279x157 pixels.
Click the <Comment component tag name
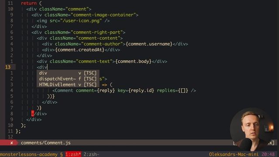63,90
